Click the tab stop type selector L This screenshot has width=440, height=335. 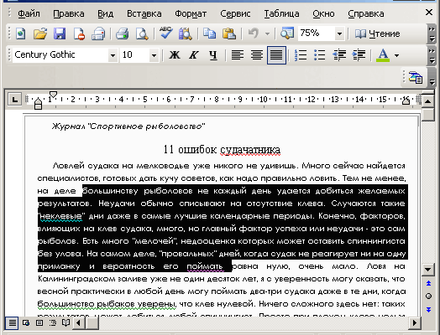(14, 100)
